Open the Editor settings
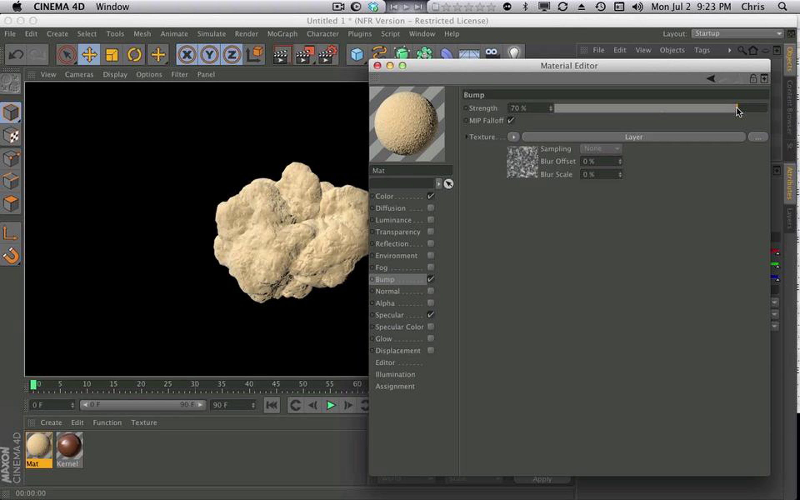 pyautogui.click(x=385, y=363)
